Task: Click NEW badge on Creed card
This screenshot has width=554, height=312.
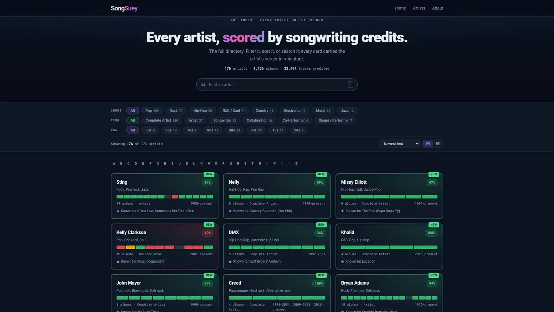Action: click(321, 275)
